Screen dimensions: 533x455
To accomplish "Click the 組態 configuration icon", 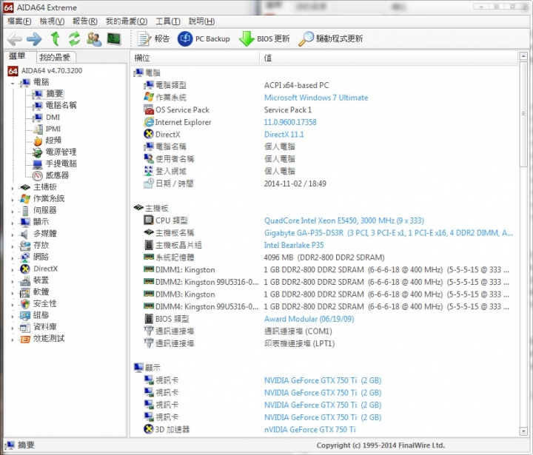I will 25,316.
